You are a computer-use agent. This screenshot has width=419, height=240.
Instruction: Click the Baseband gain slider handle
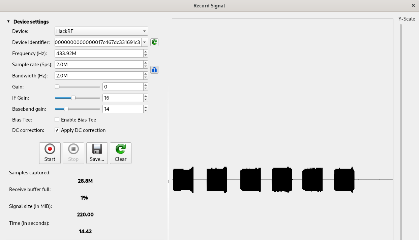click(66, 109)
